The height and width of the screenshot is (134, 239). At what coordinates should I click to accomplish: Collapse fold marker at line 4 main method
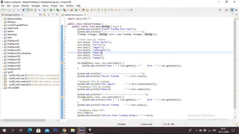coord(66,26)
